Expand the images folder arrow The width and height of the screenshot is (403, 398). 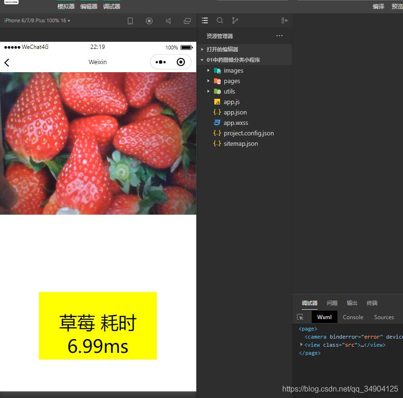click(x=209, y=70)
